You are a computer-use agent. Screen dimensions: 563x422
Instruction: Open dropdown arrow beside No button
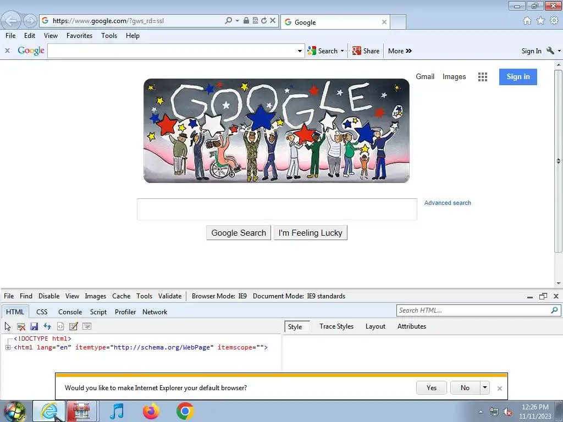[x=485, y=387]
